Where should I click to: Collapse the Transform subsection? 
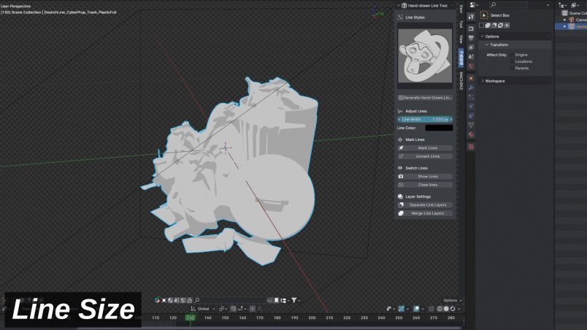click(487, 45)
